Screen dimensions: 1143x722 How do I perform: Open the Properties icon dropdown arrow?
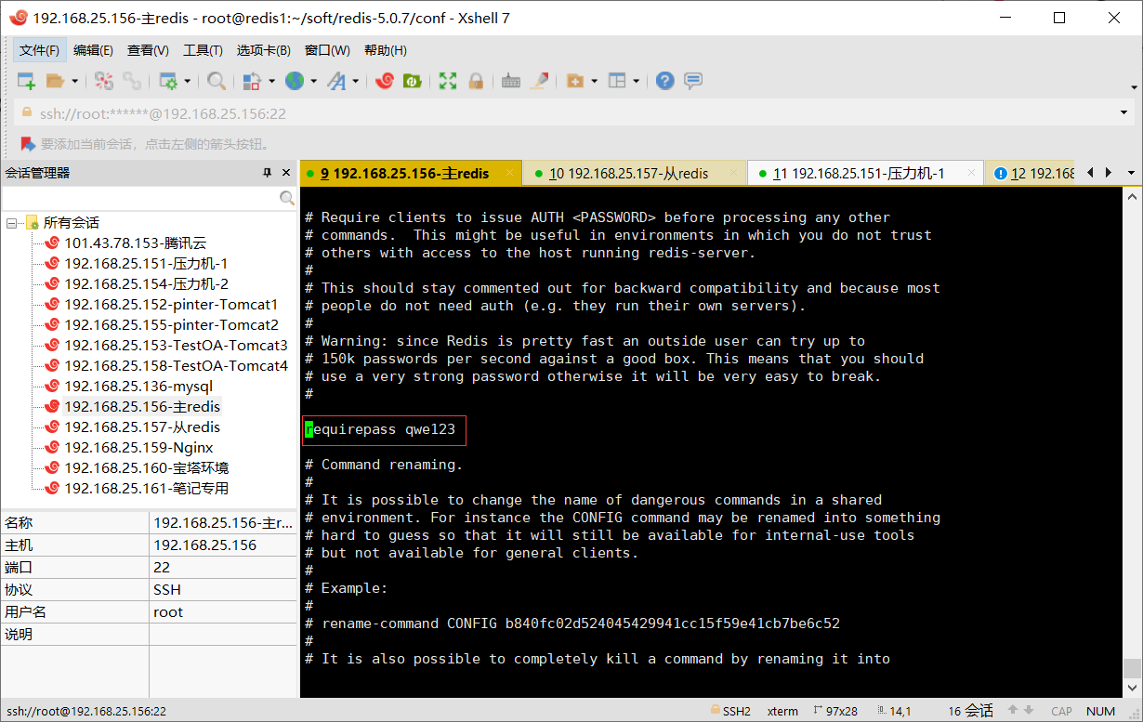click(x=187, y=81)
